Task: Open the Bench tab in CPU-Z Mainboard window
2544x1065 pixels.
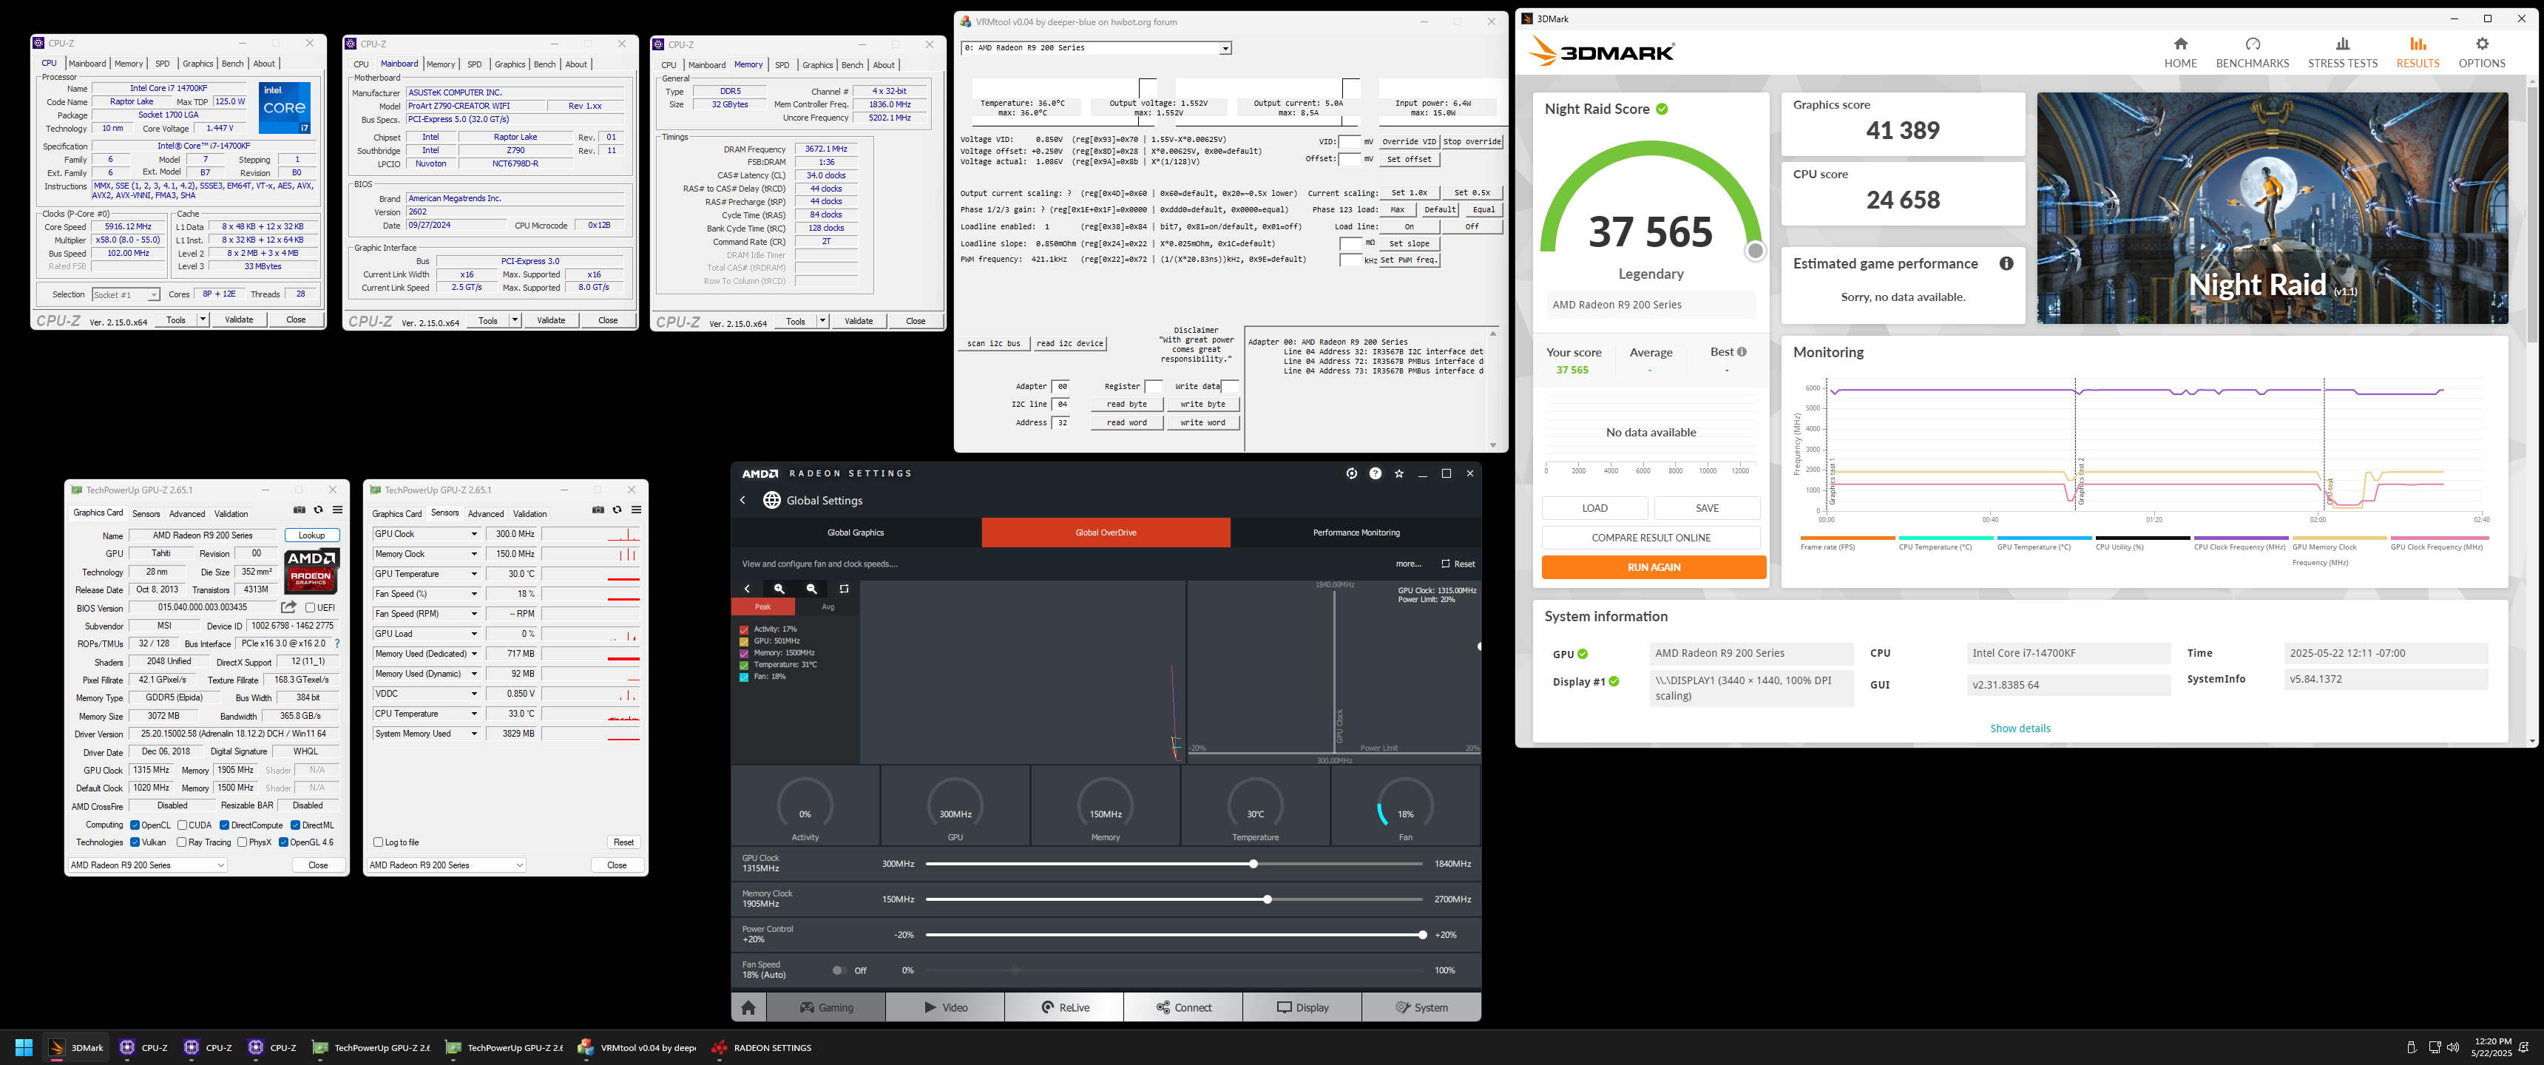Action: click(544, 64)
